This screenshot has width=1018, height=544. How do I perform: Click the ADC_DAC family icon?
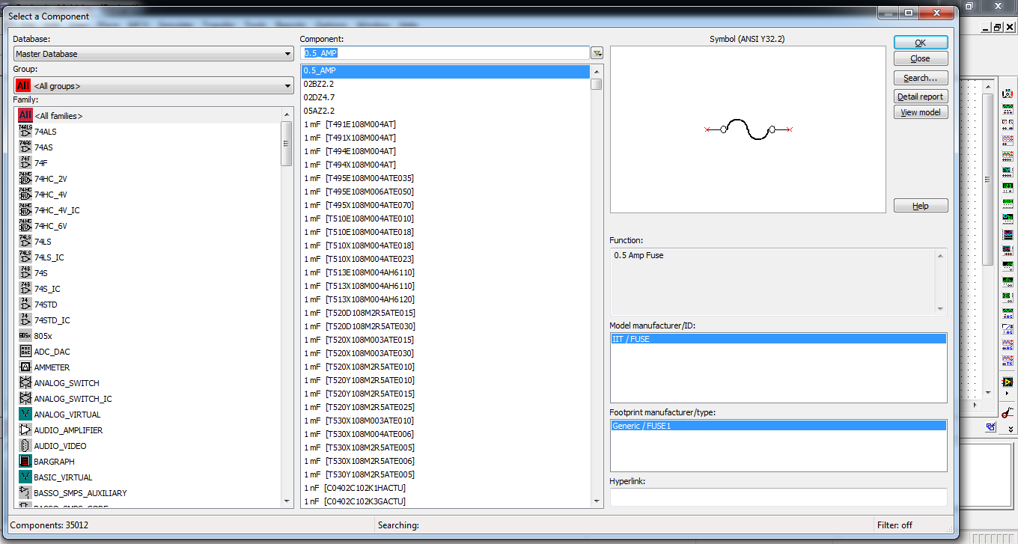[25, 351]
